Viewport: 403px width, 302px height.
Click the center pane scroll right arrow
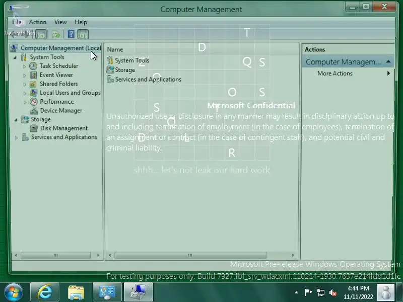coord(293,255)
